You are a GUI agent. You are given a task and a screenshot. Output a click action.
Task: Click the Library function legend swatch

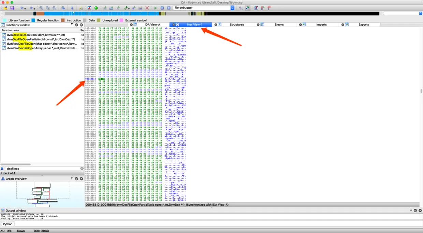pos(5,20)
